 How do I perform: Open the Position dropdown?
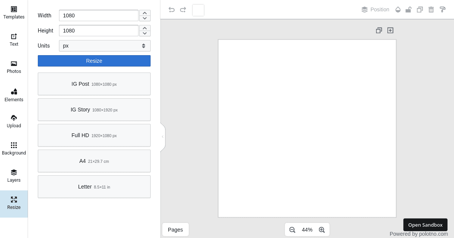[375, 9]
